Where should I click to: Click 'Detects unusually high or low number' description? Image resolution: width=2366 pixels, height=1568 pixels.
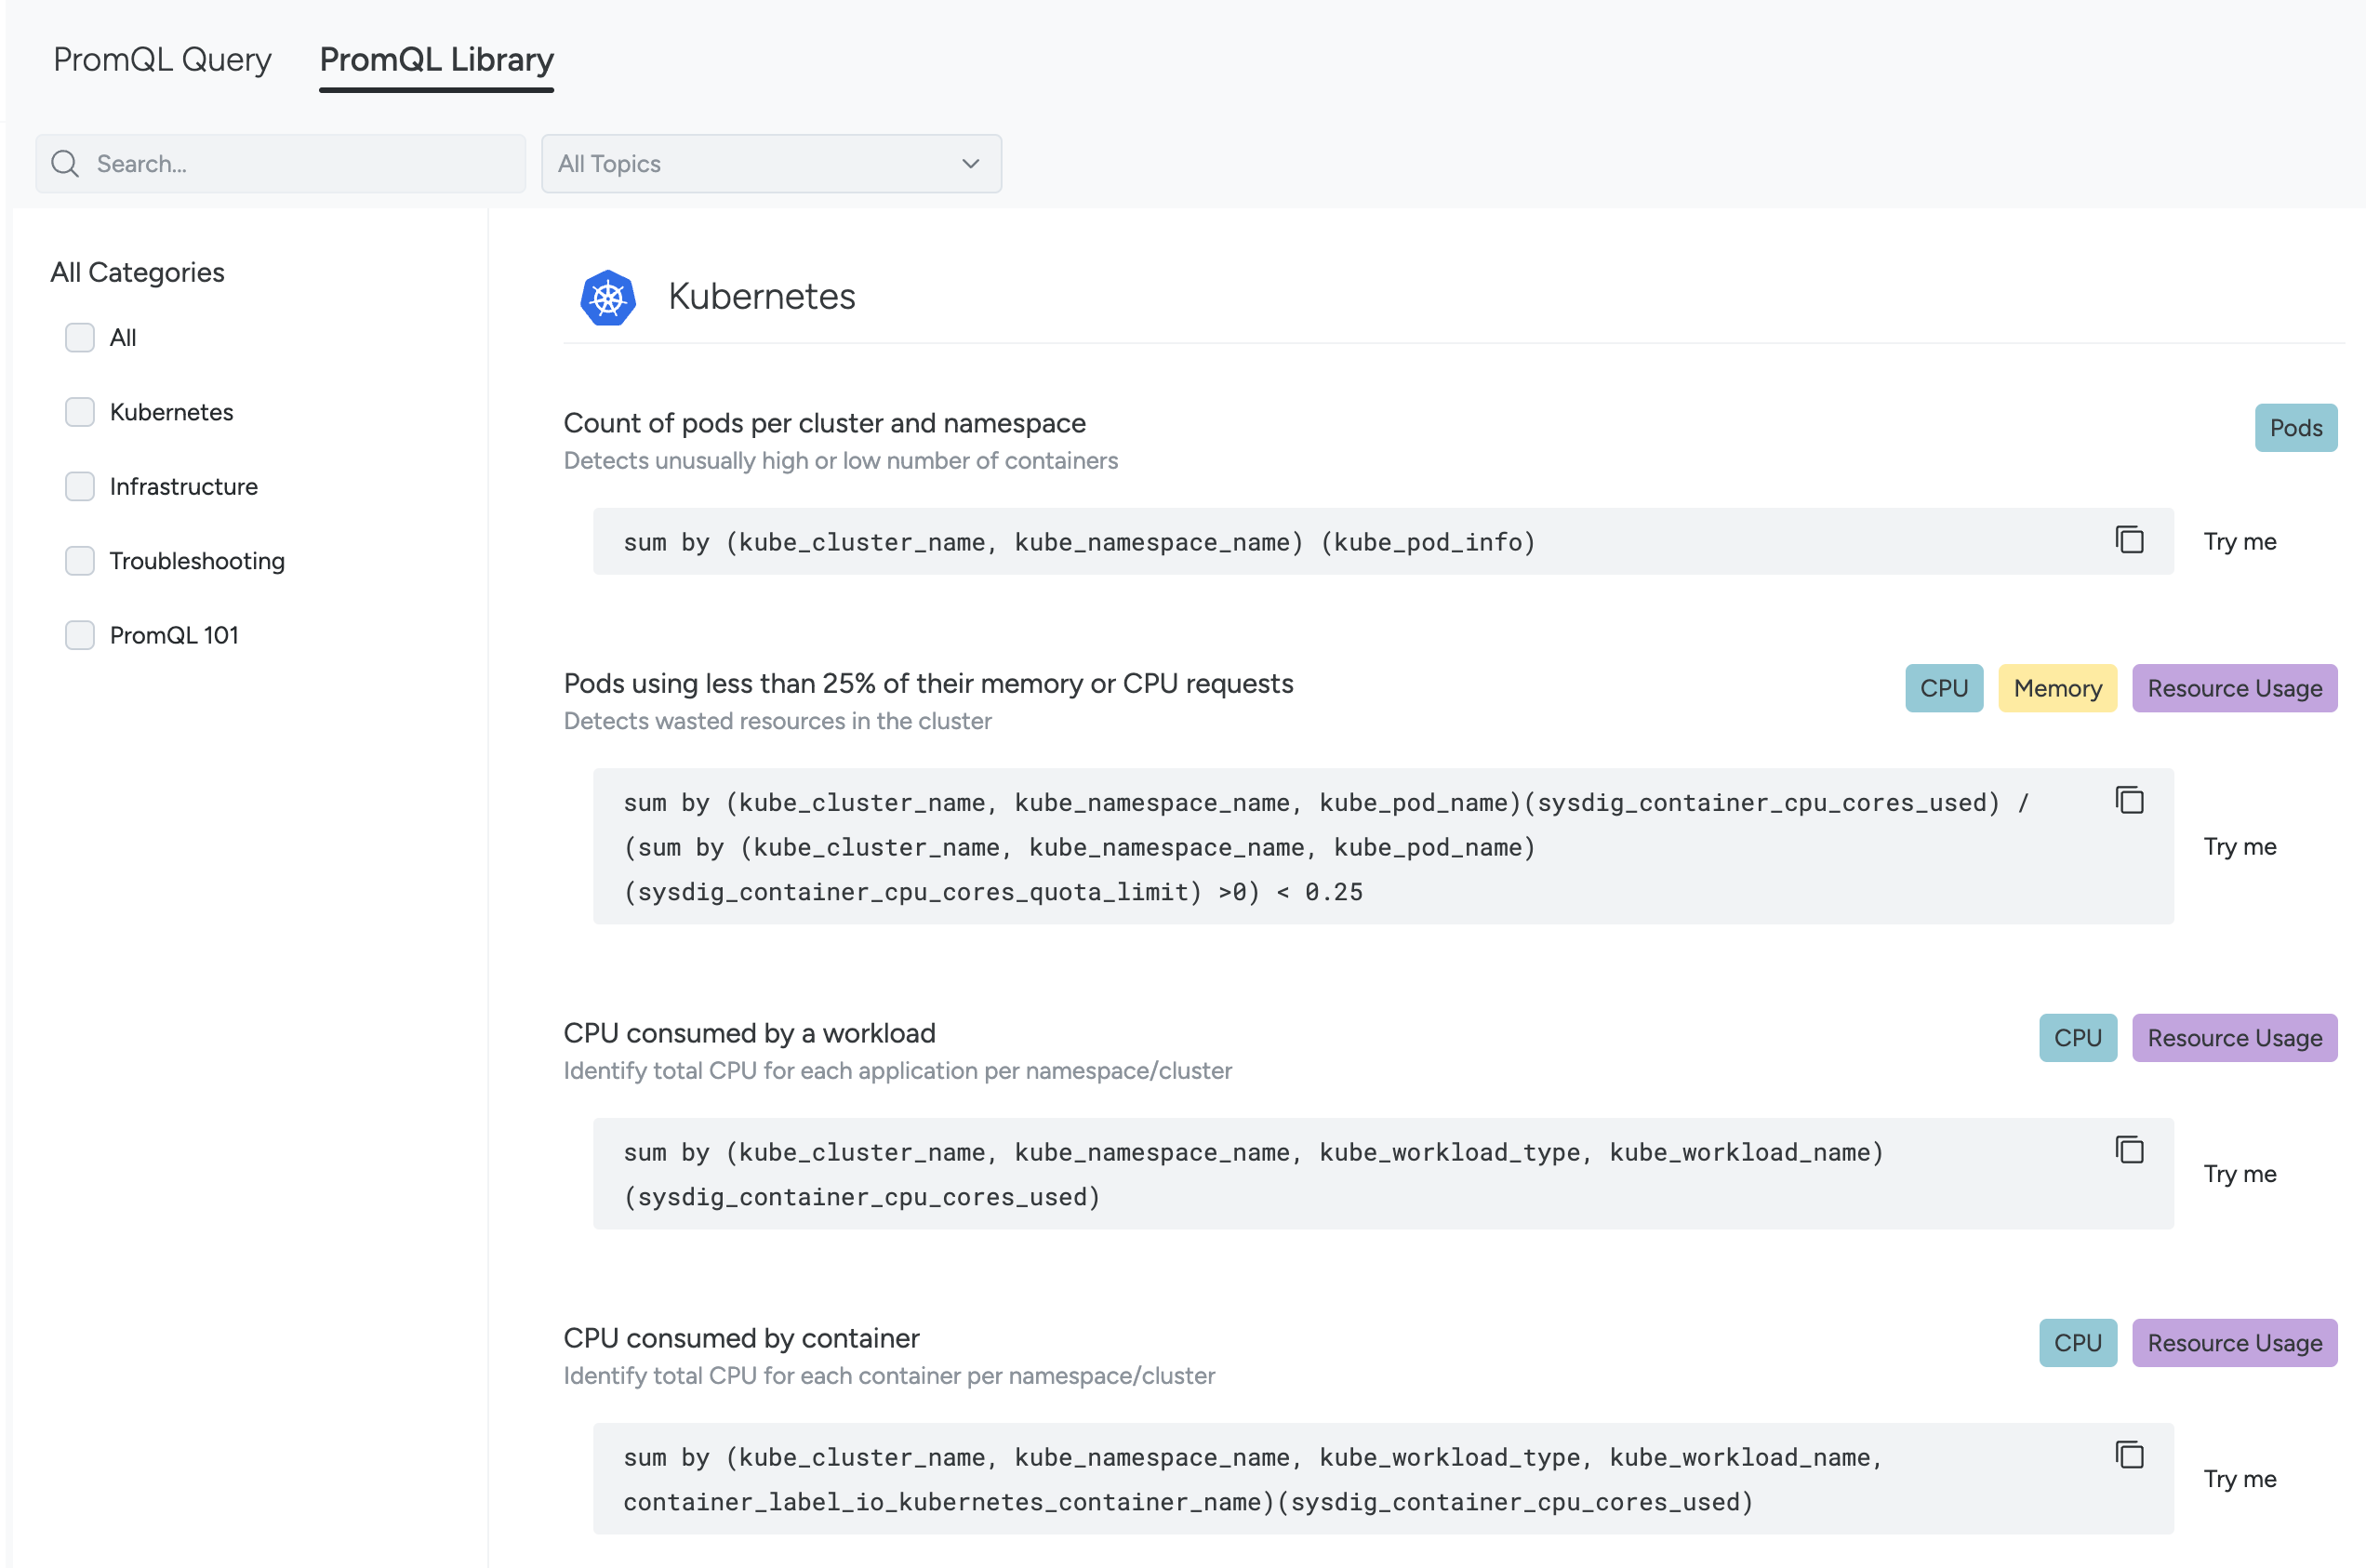[x=840, y=461]
